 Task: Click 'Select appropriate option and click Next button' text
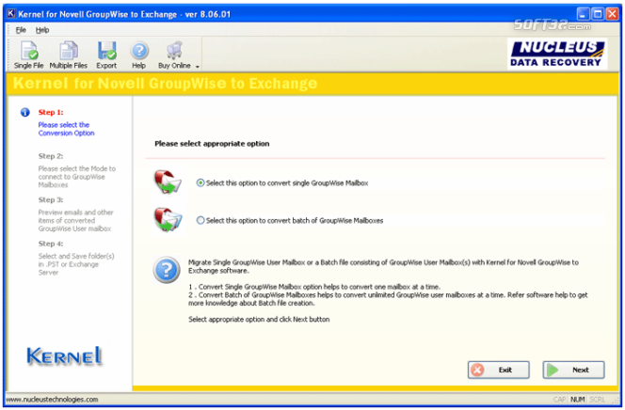coord(259,320)
